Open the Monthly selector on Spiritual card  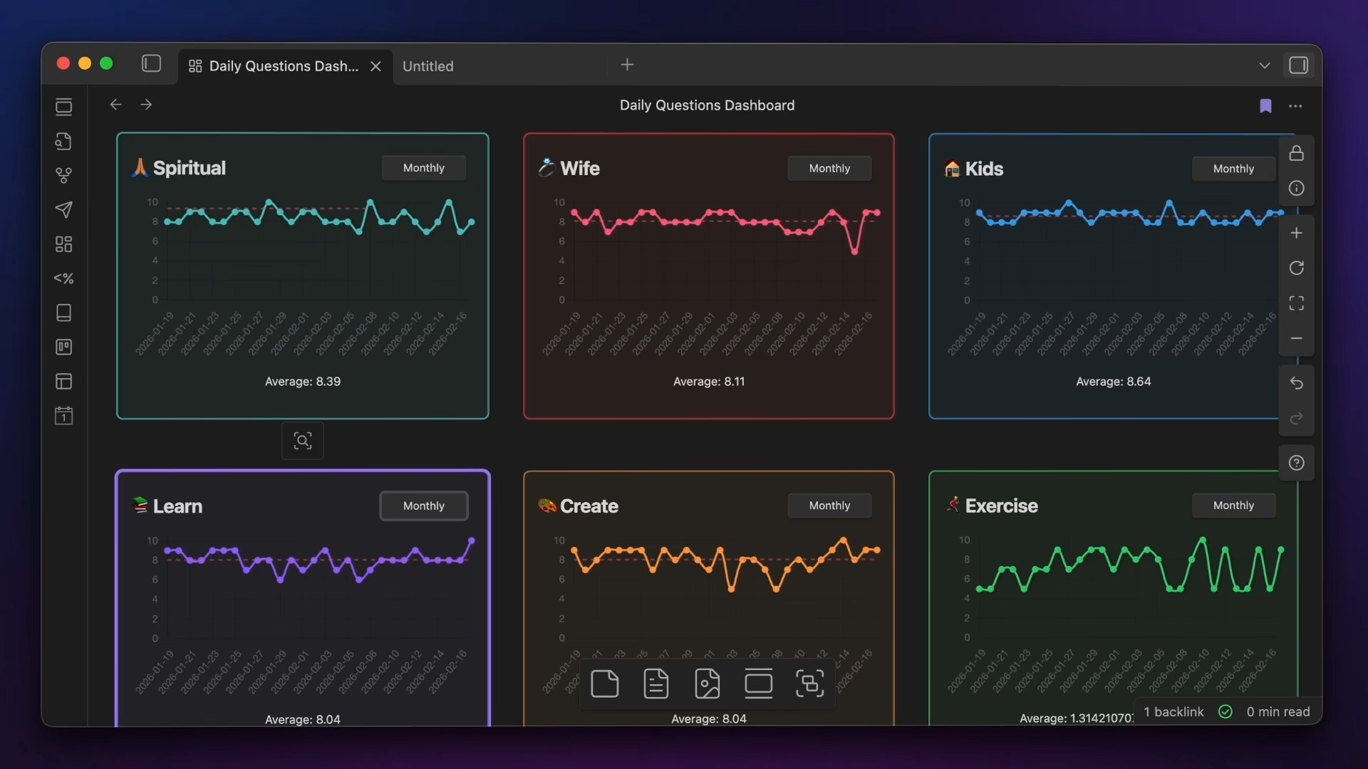(423, 168)
